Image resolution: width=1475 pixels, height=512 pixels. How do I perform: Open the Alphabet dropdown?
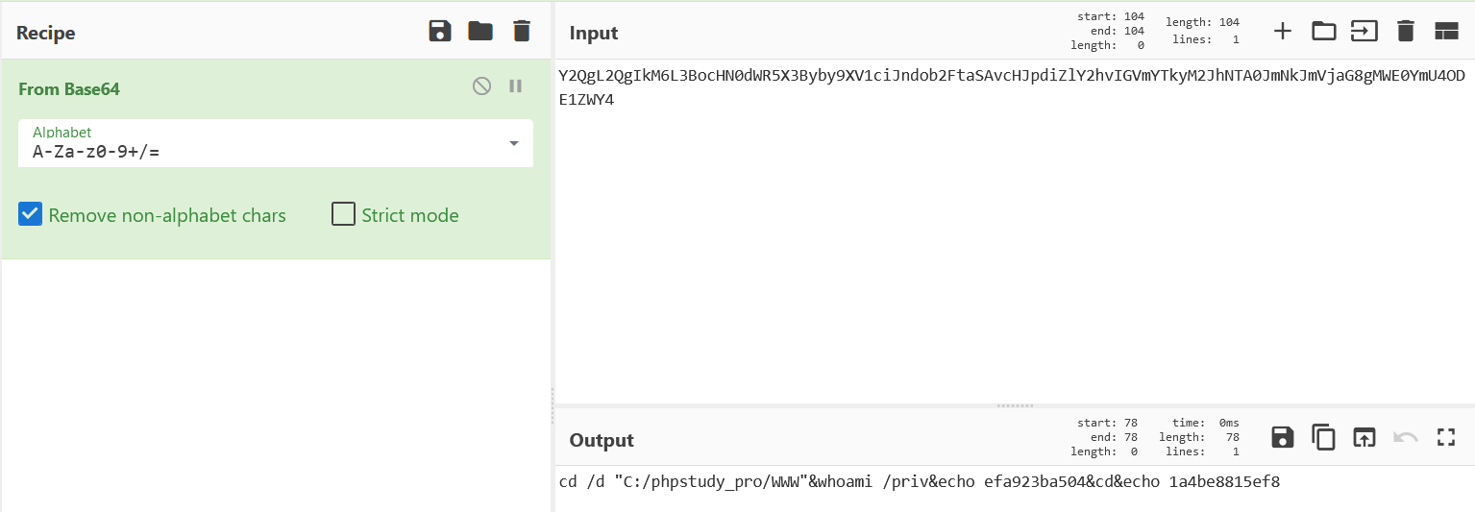coord(513,143)
